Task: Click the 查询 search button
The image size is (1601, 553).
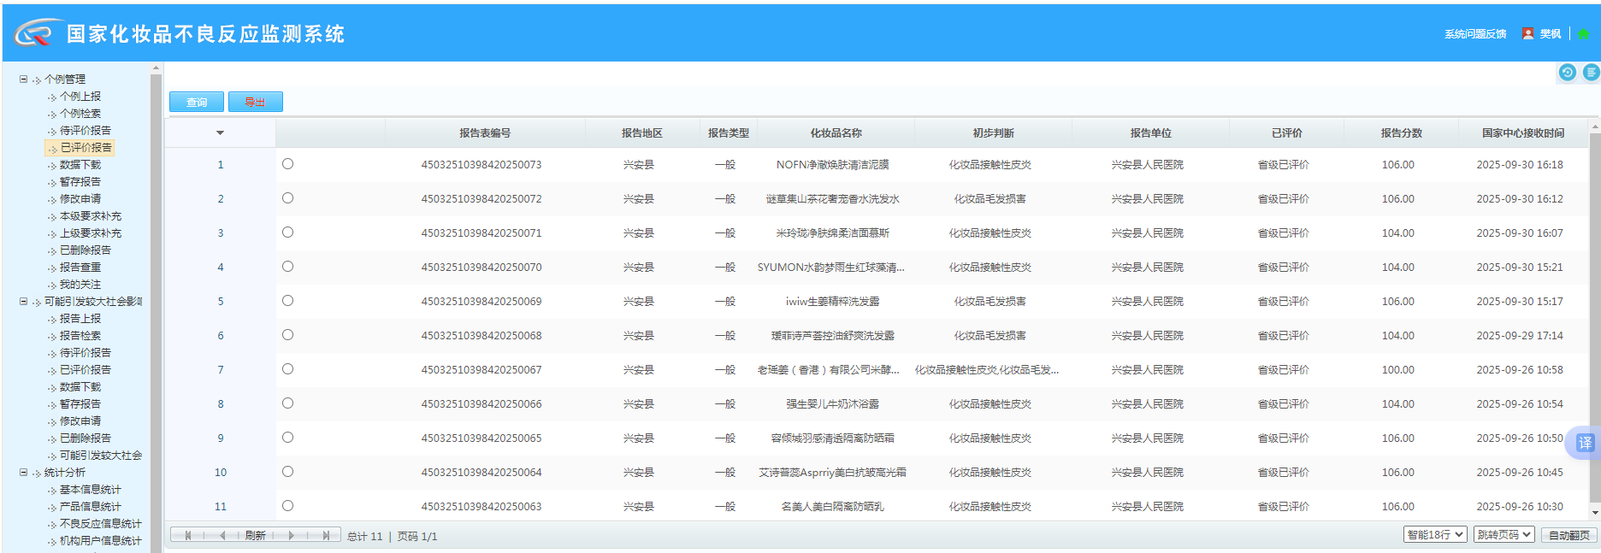Action: pyautogui.click(x=197, y=103)
